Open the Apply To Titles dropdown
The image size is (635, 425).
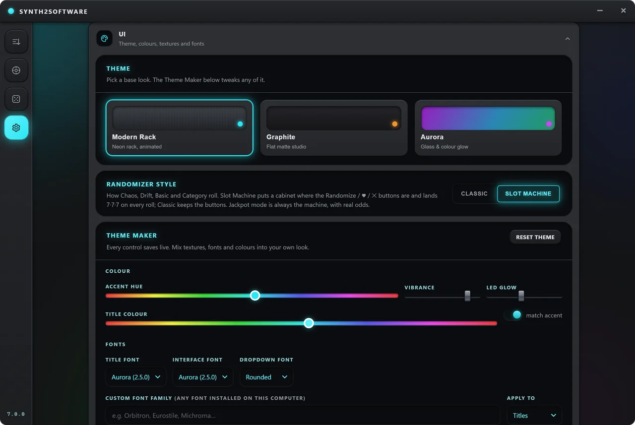(x=534, y=416)
